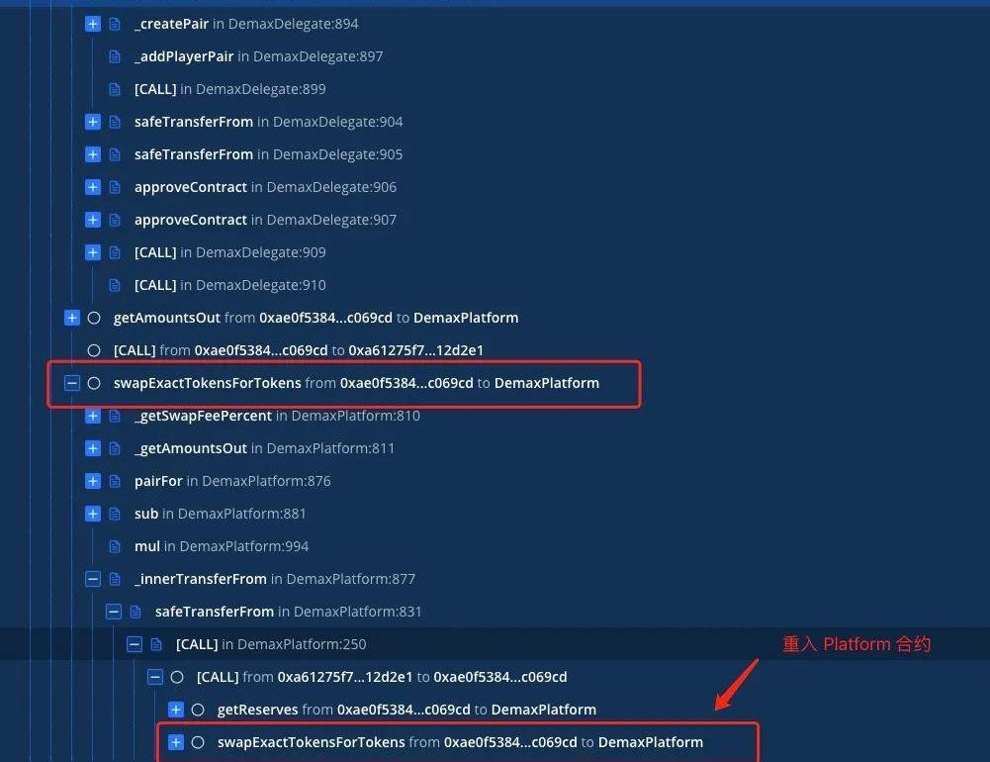Expand approveContract at DemaxDelegate:907
The height and width of the screenshot is (762, 990).
coord(93,220)
